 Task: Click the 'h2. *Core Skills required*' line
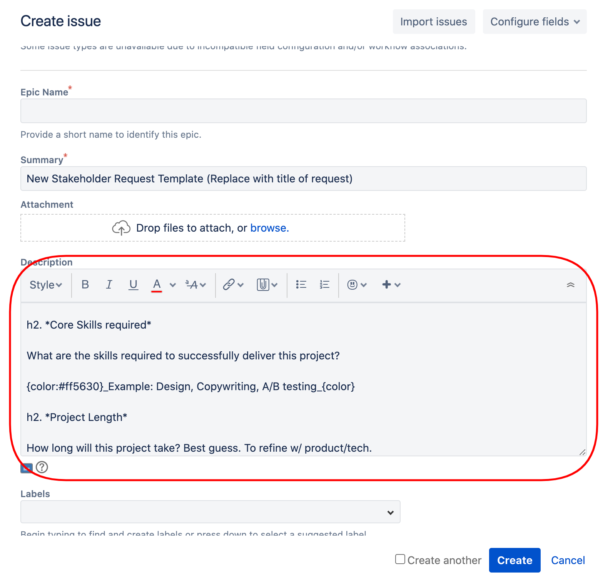pyautogui.click(x=89, y=325)
